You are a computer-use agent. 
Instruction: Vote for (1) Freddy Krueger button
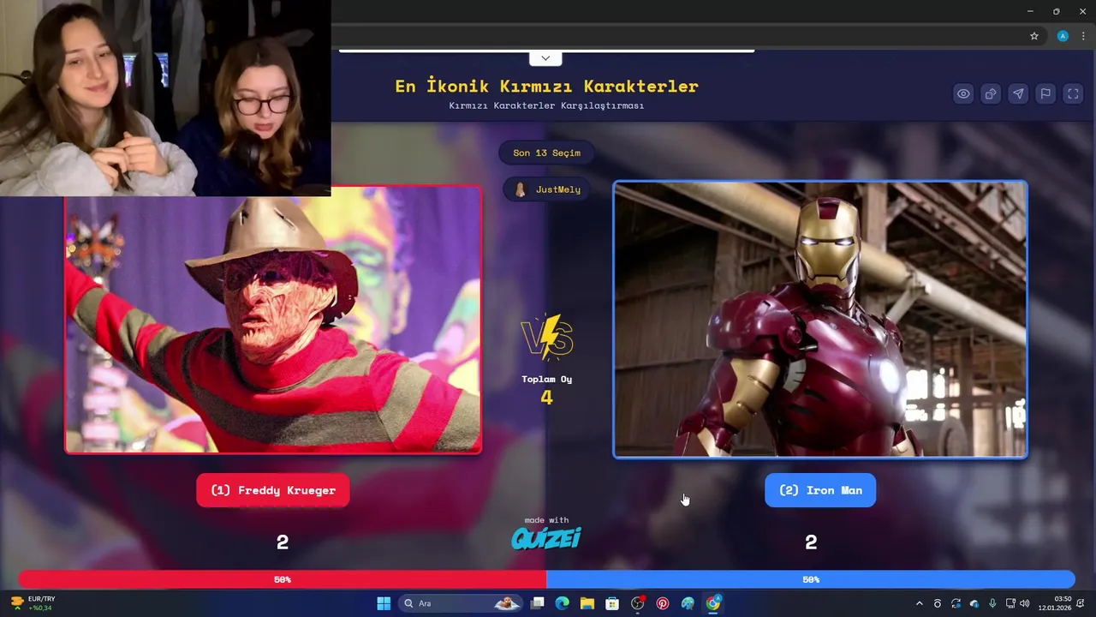(x=273, y=490)
